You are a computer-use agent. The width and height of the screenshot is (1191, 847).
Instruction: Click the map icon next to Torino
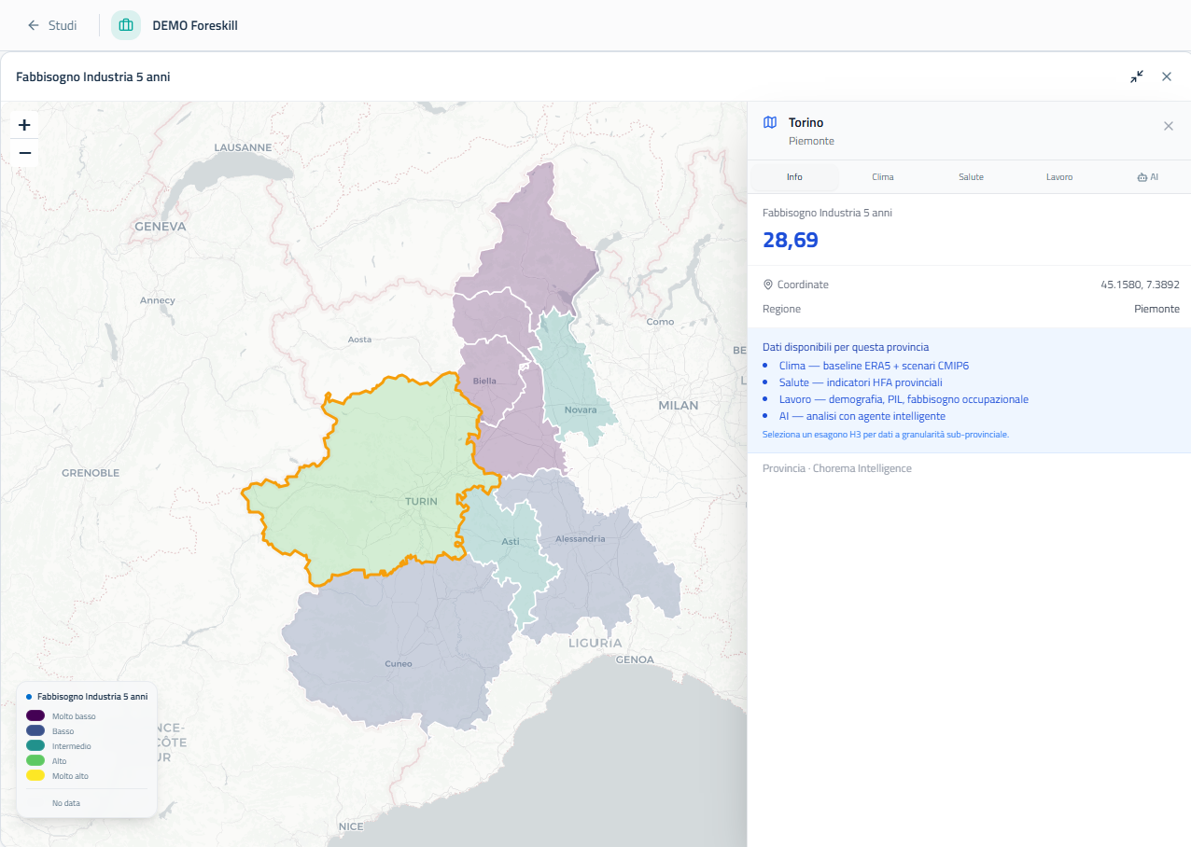[x=770, y=122]
